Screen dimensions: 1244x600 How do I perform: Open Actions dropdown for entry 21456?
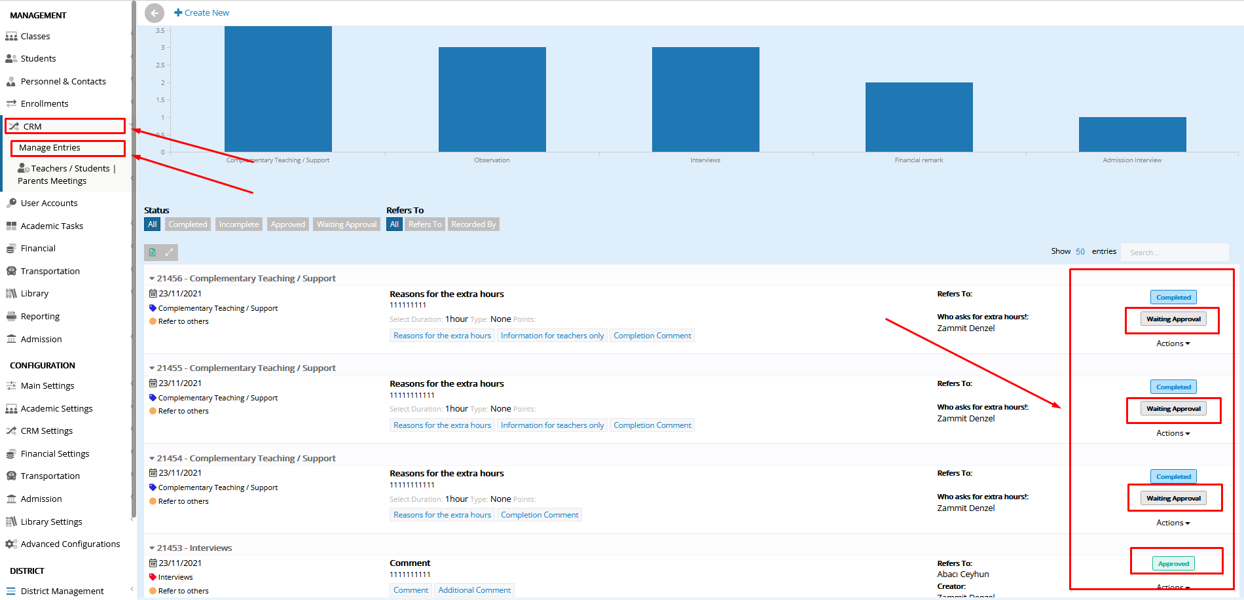(1173, 344)
